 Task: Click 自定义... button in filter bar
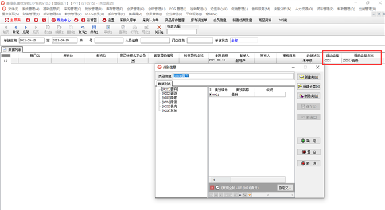[x=285, y=188]
